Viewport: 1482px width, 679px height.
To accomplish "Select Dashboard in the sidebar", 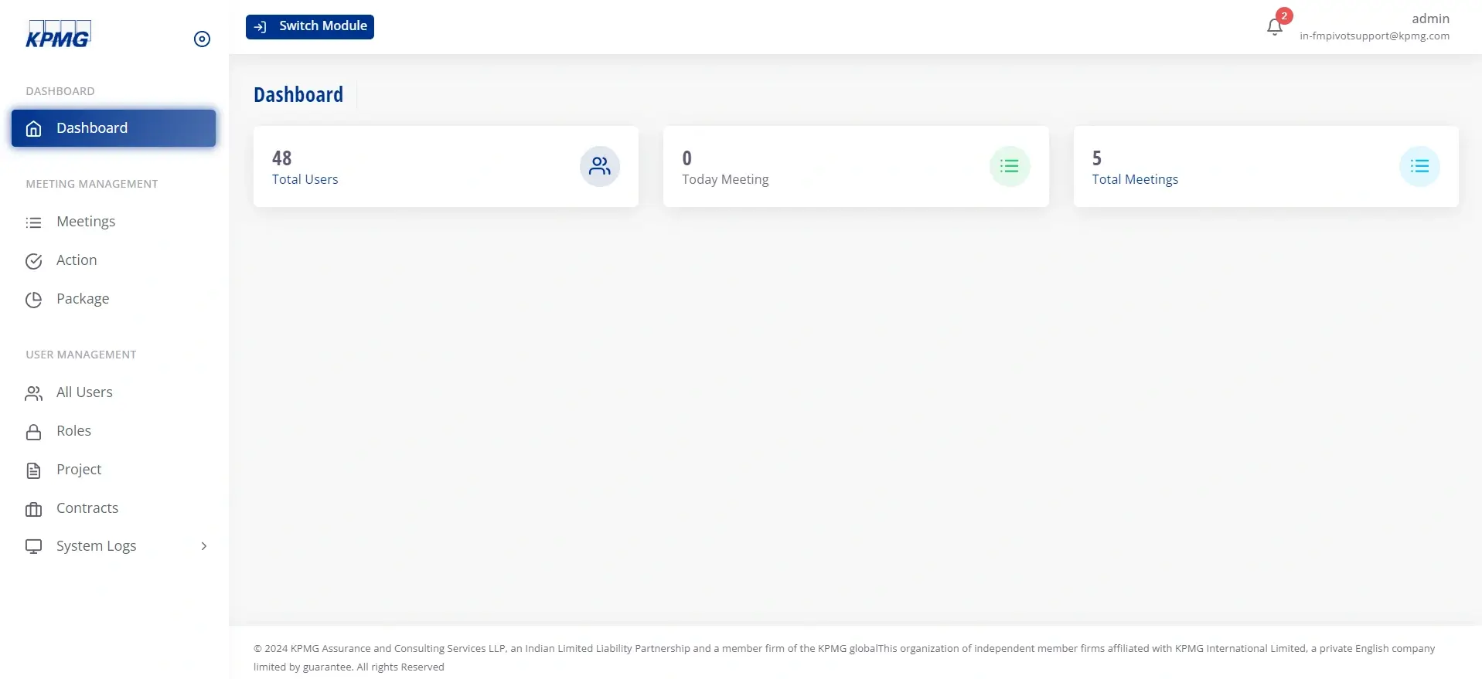I will [x=114, y=128].
